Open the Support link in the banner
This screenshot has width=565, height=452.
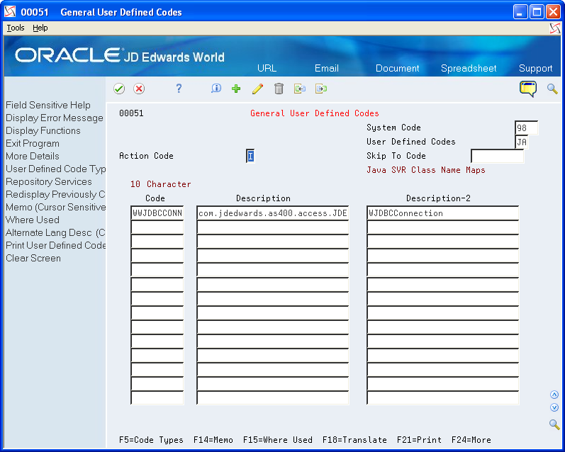point(535,69)
